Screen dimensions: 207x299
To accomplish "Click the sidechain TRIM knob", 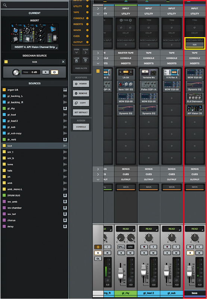I will tap(16, 72).
